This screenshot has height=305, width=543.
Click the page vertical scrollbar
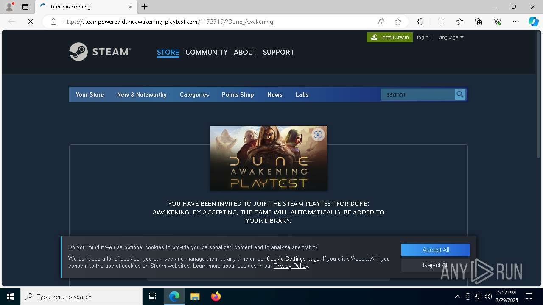[539, 95]
